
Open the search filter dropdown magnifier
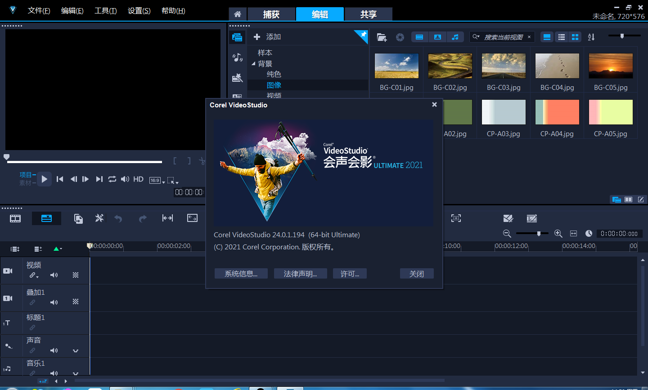tap(476, 37)
